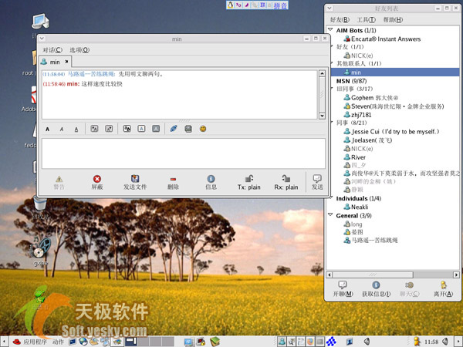The image size is (463, 347).
Task: Click the italic text formatting icon
Action: click(x=61, y=129)
